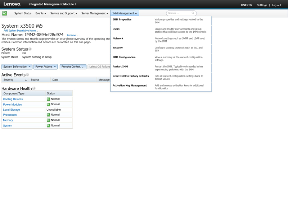The image size is (288, 198).
Task: Open Memory hardware link
Action: [x=8, y=120]
